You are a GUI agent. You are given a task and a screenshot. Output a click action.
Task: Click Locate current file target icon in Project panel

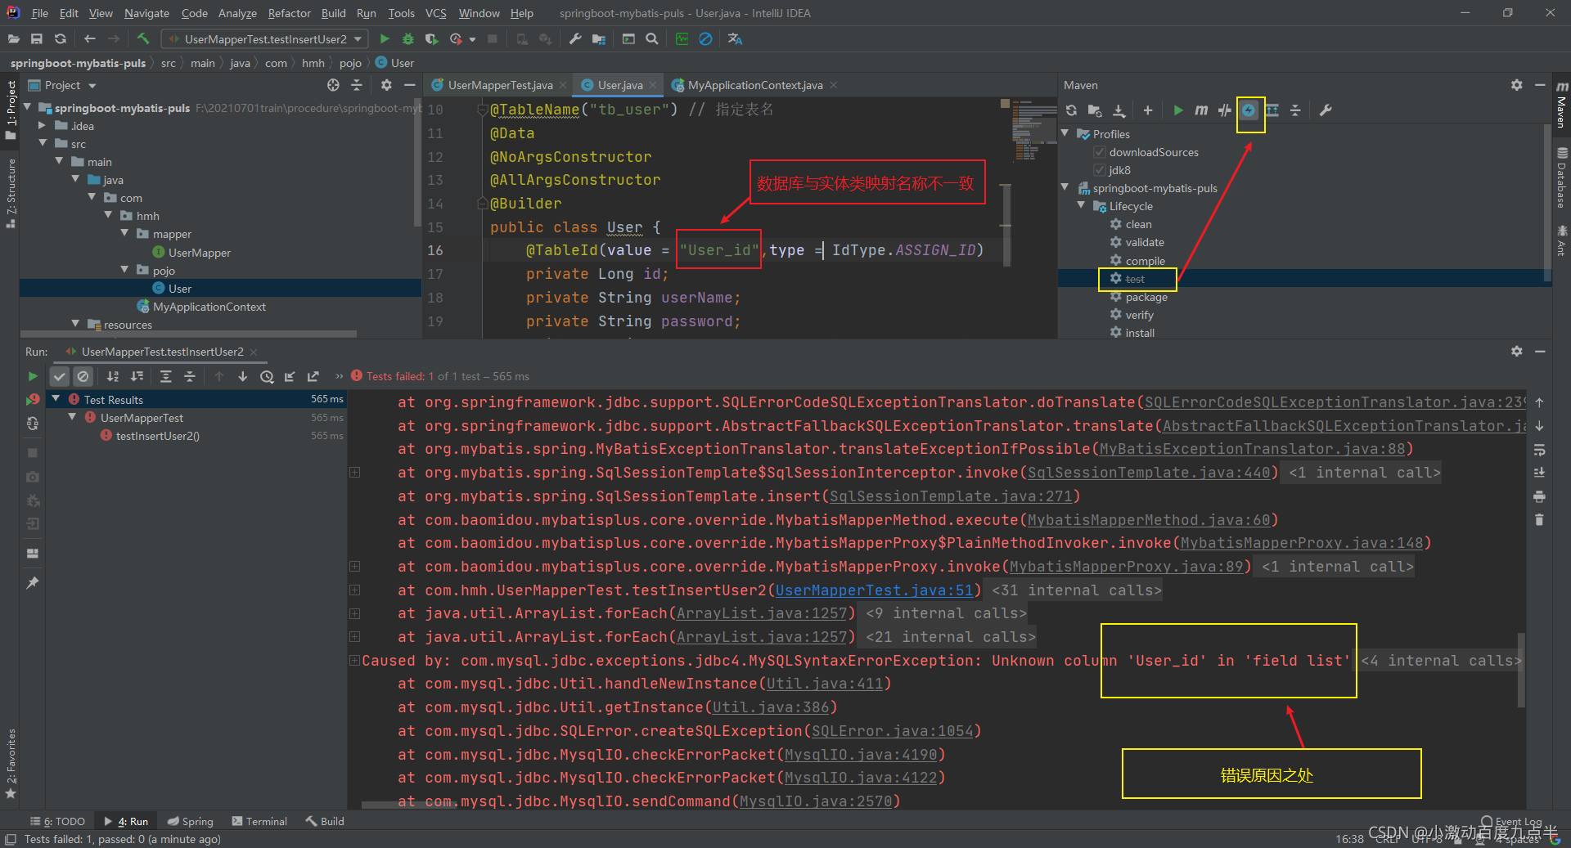click(x=333, y=85)
